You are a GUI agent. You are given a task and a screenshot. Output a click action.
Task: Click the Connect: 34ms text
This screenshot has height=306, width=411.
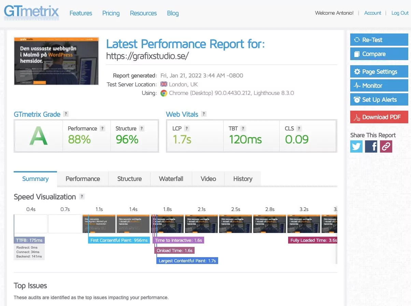(x=28, y=252)
